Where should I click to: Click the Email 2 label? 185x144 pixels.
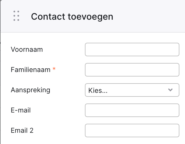[x=22, y=130]
